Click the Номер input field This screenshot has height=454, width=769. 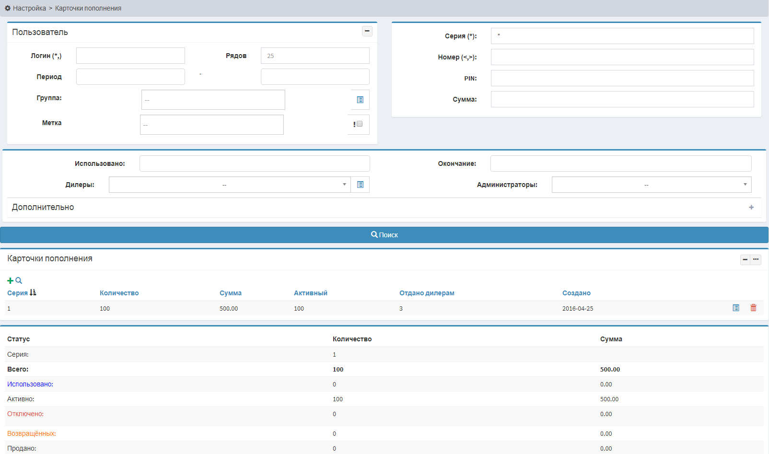coord(622,57)
